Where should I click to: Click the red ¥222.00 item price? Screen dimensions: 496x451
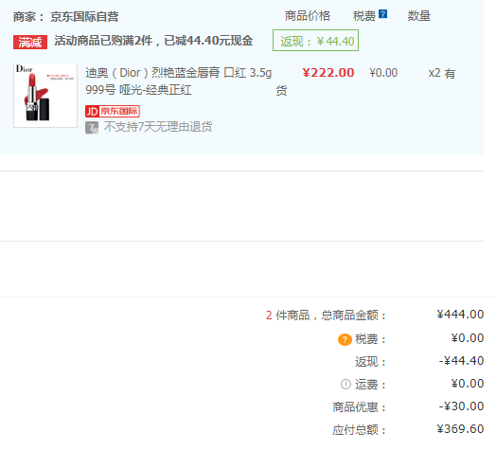(x=328, y=73)
